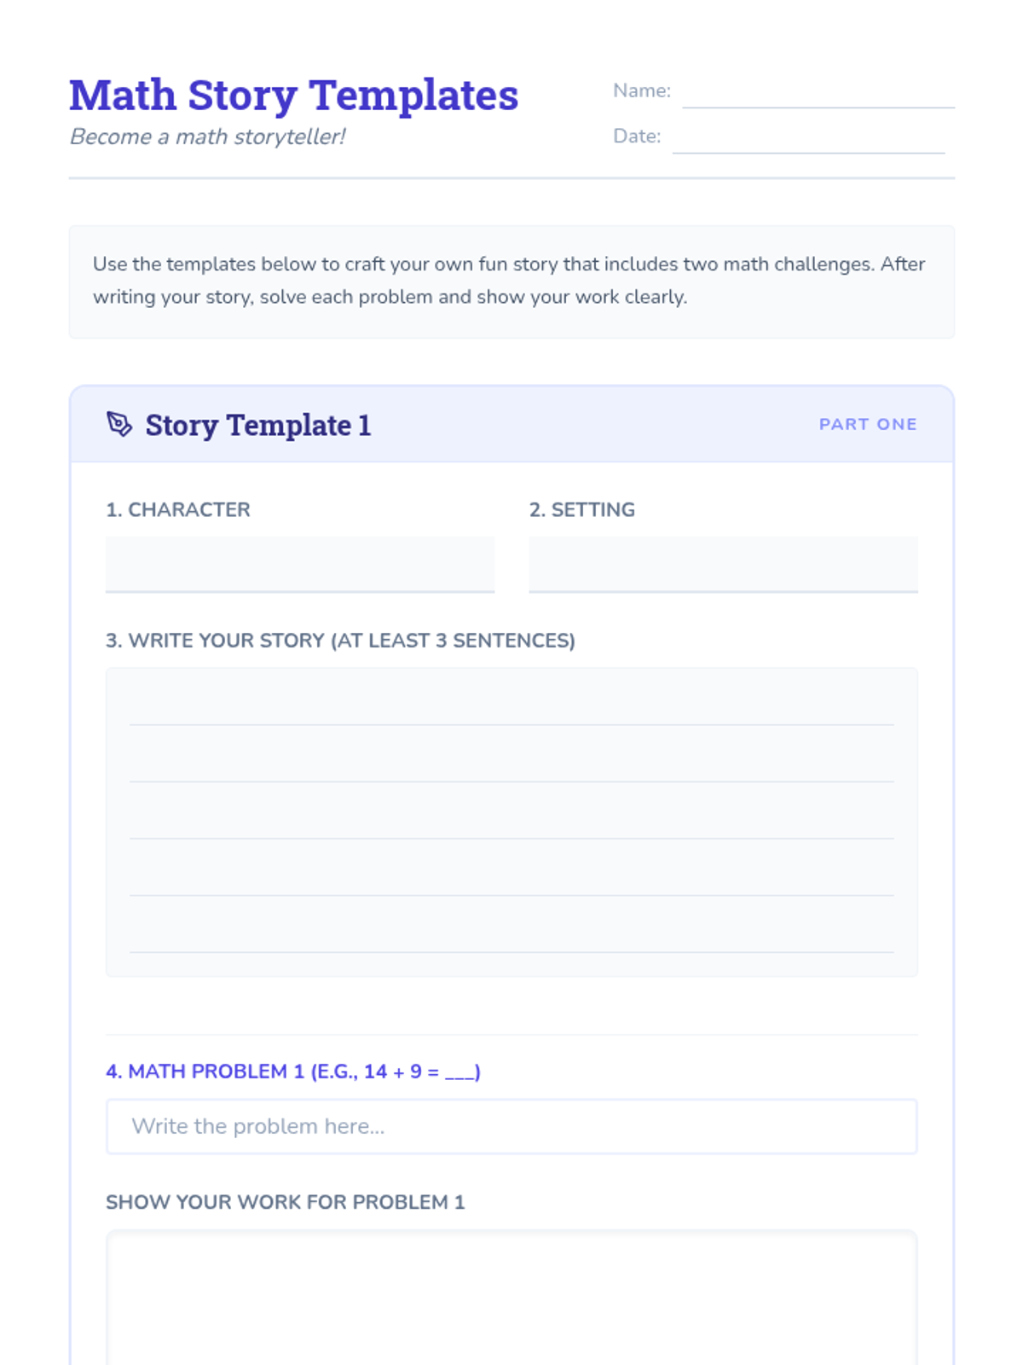Click the Show Your Work box for Problem 1
This screenshot has height=1365, width=1023.
[x=511, y=1298]
